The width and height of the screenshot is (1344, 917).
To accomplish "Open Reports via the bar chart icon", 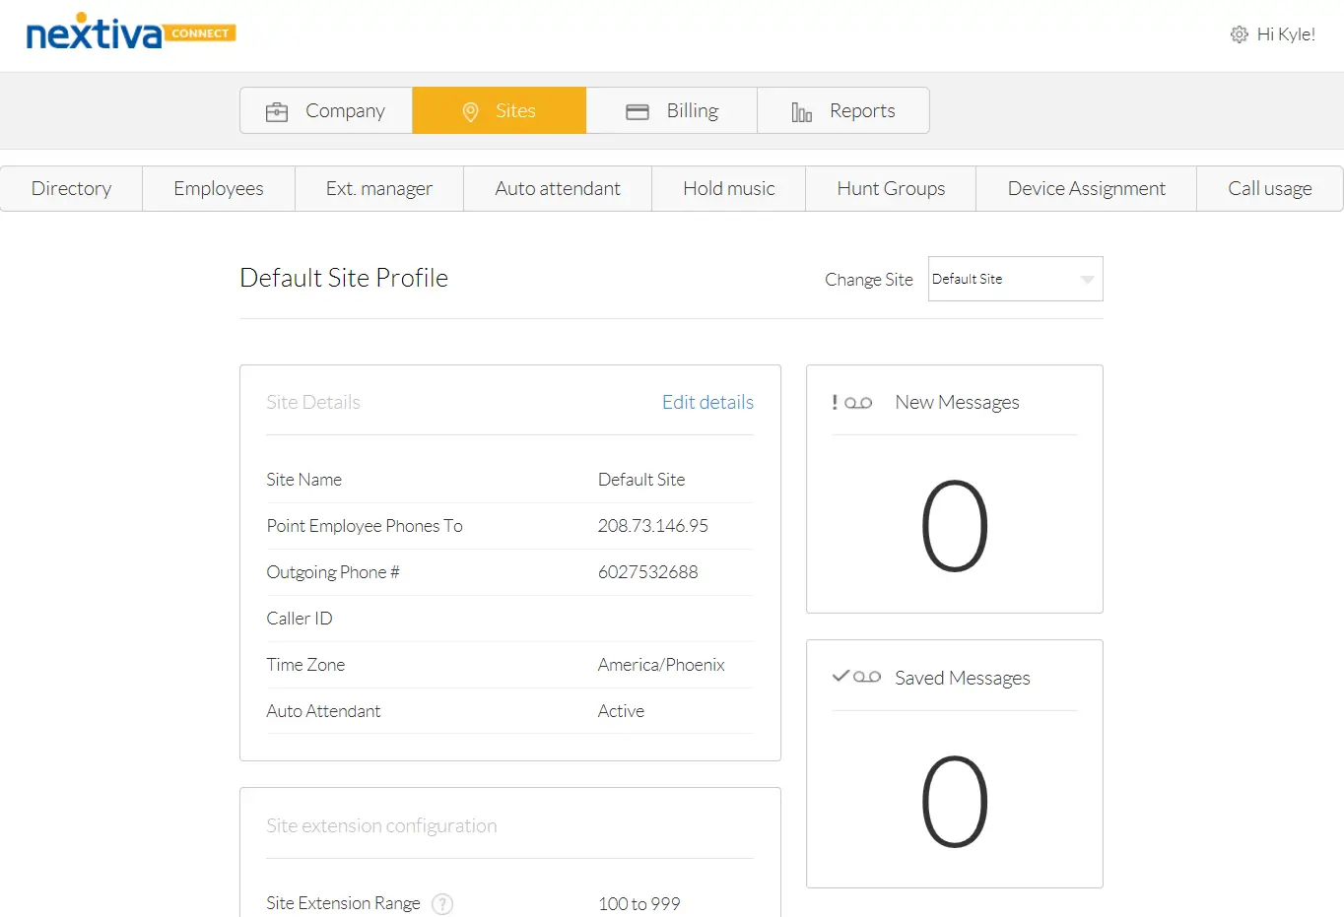I will pyautogui.click(x=801, y=110).
